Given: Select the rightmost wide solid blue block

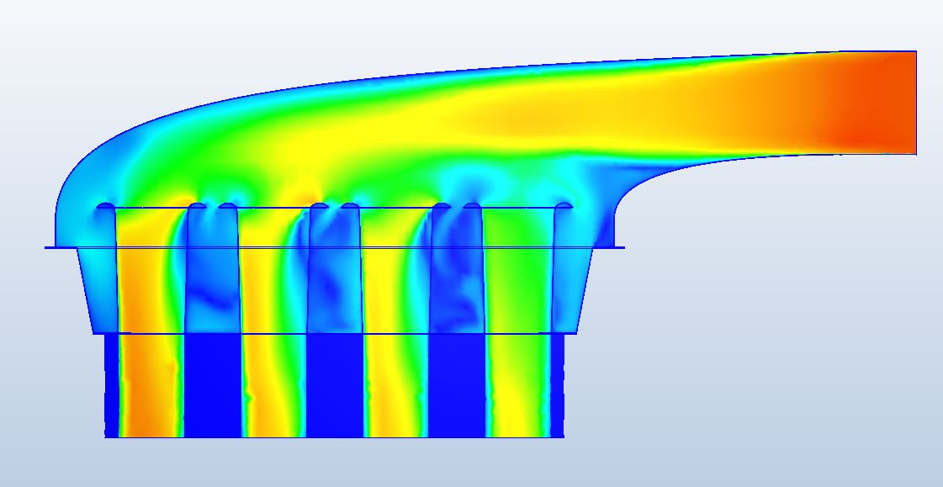Looking at the screenshot, I should 457,385.
